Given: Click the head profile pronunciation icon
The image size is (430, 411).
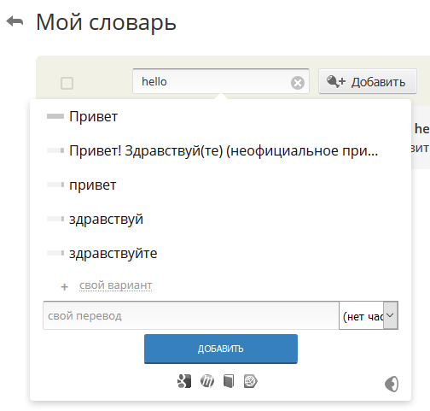Looking at the screenshot, I should [x=392, y=384].
